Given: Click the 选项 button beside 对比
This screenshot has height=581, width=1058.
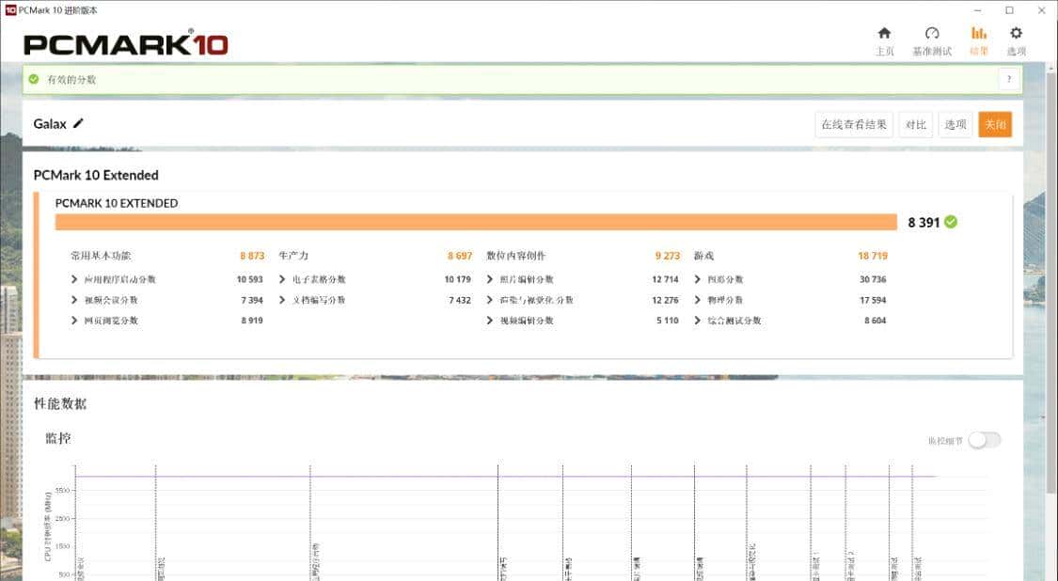Looking at the screenshot, I should (x=955, y=124).
